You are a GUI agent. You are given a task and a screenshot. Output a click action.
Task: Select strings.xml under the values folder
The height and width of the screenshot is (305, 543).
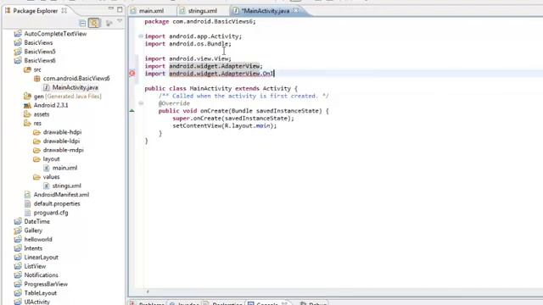coord(67,186)
